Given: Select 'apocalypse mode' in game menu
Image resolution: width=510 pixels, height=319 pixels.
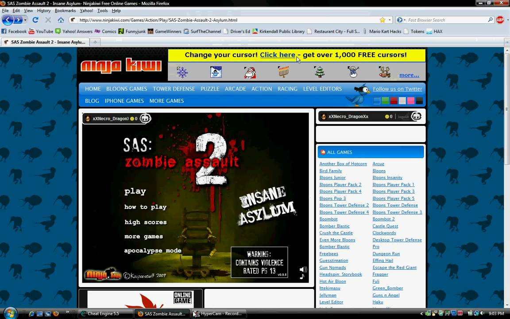Looking at the screenshot, I should [153, 251].
